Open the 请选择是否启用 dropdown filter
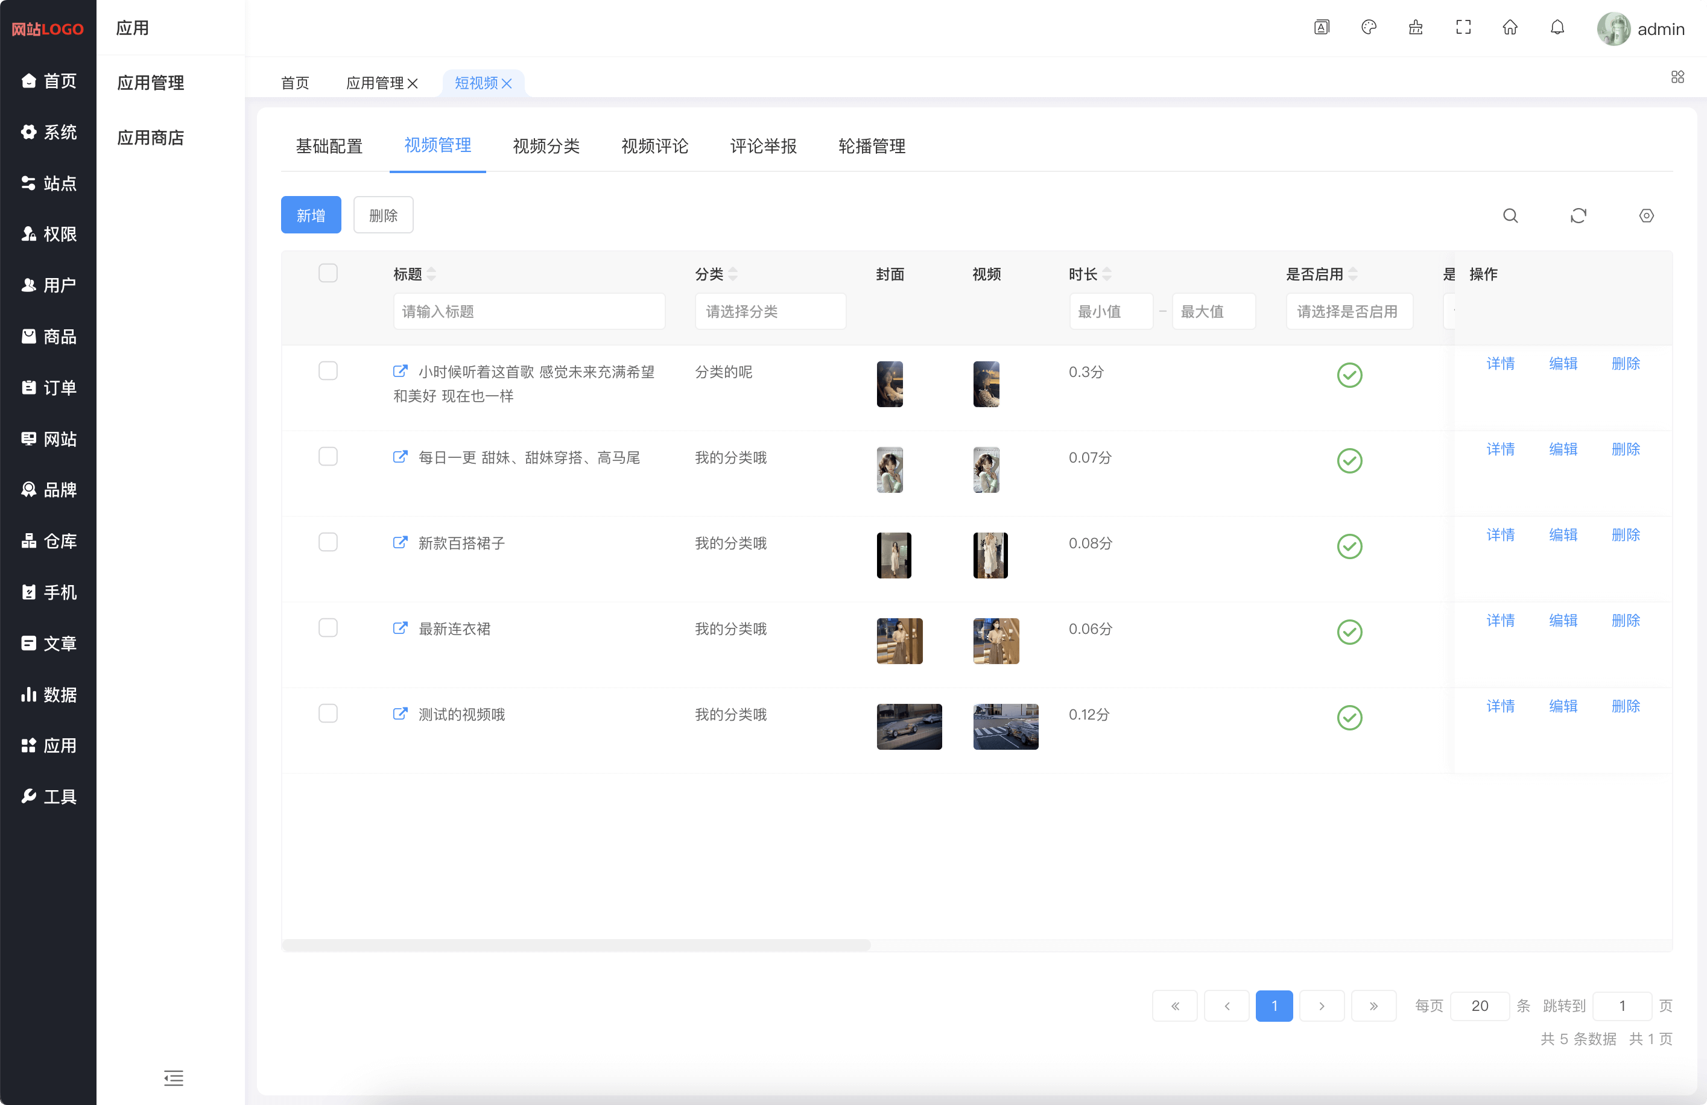1707x1105 pixels. (1348, 311)
